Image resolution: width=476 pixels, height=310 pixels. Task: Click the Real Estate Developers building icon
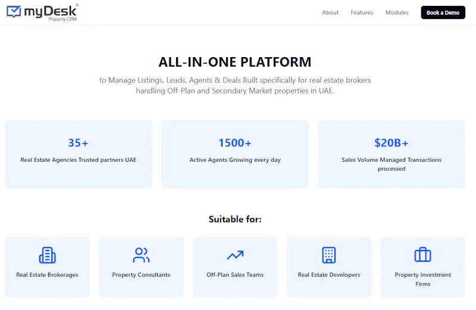point(329,255)
